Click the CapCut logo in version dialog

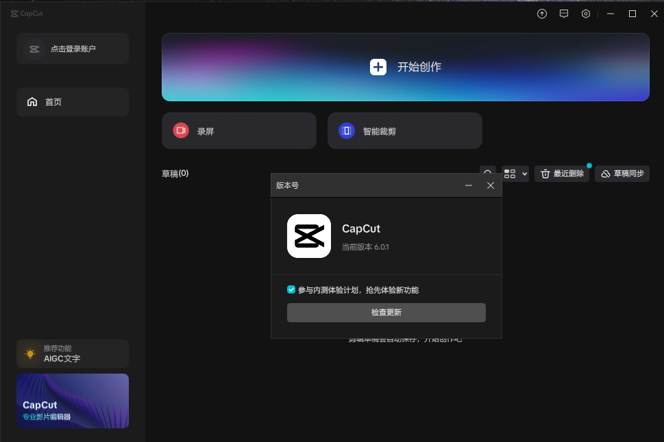(x=308, y=236)
